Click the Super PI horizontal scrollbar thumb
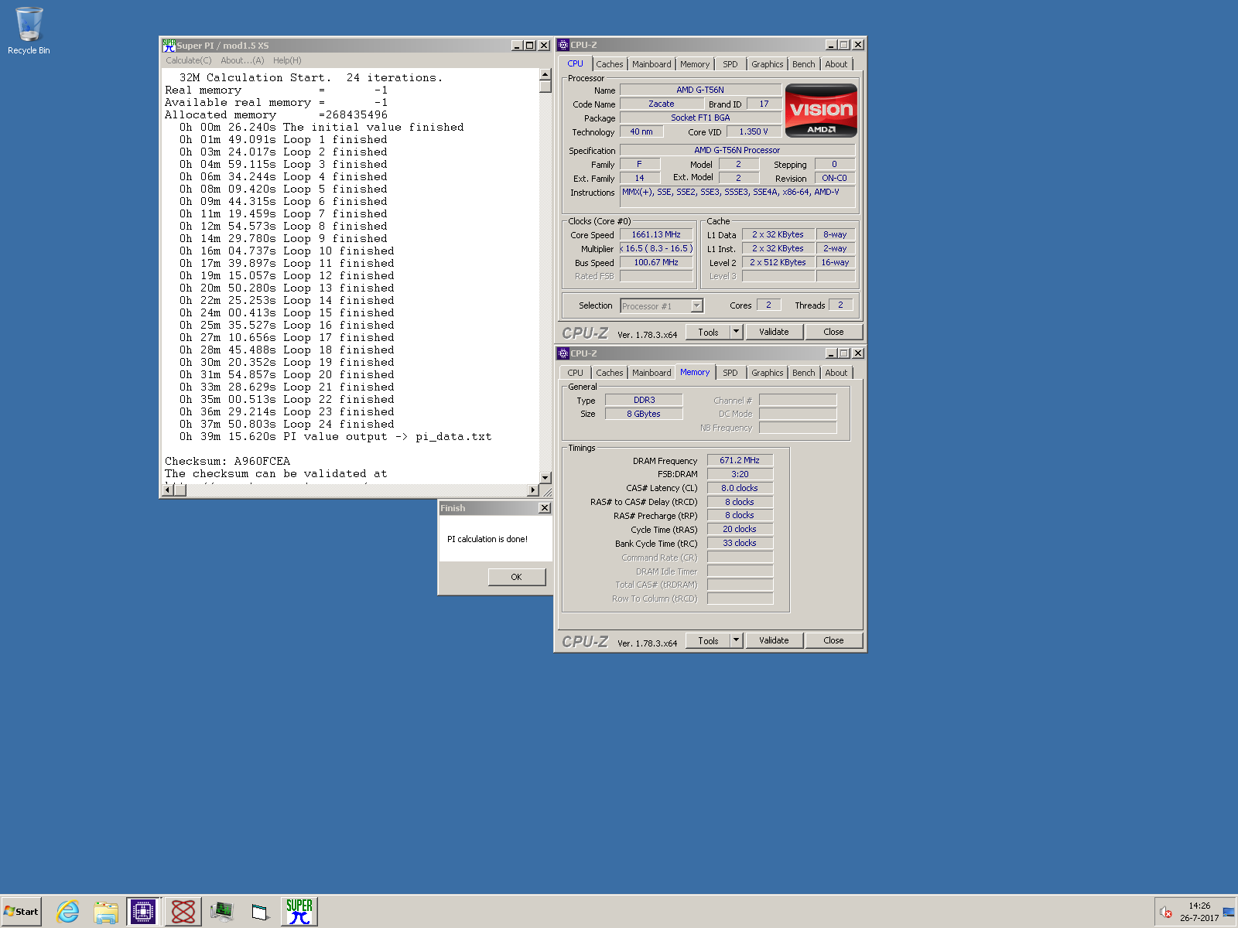 pos(180,490)
